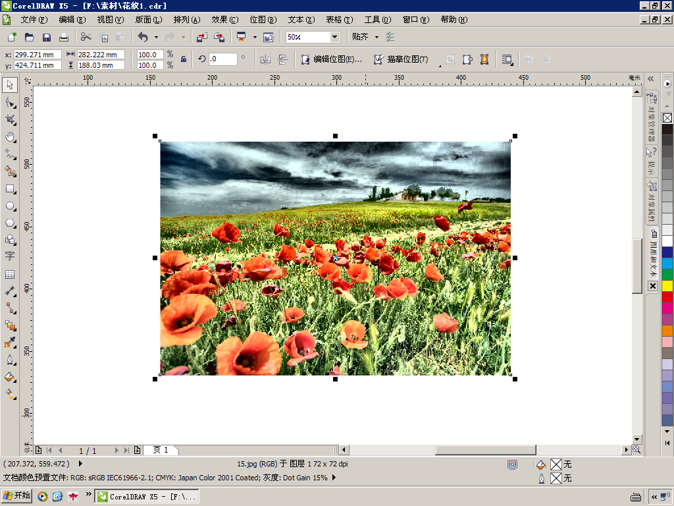Click the rotation angle input field
This screenshot has width=674, height=506.
223,59
